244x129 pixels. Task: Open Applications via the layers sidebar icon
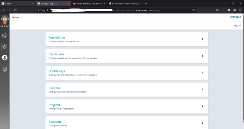[5, 35]
